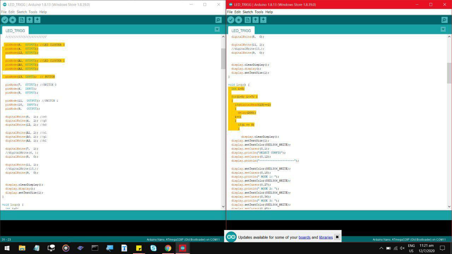Open command prompt icon in taskbar

pos(95,248)
